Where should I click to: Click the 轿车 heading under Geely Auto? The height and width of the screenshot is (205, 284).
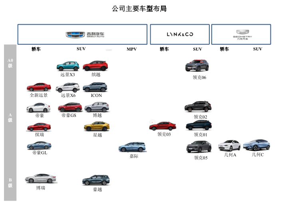click(36, 49)
